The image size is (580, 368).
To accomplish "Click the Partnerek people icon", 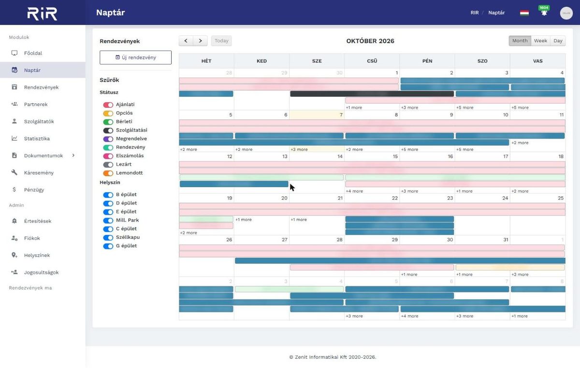I will coord(14,104).
